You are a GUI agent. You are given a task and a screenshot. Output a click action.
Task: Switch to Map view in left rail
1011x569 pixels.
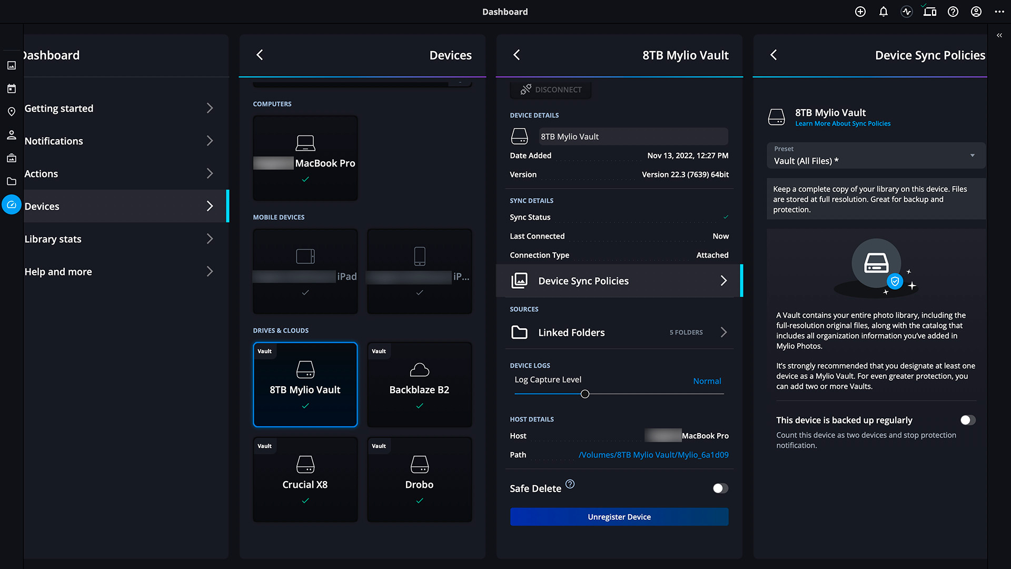click(x=12, y=112)
